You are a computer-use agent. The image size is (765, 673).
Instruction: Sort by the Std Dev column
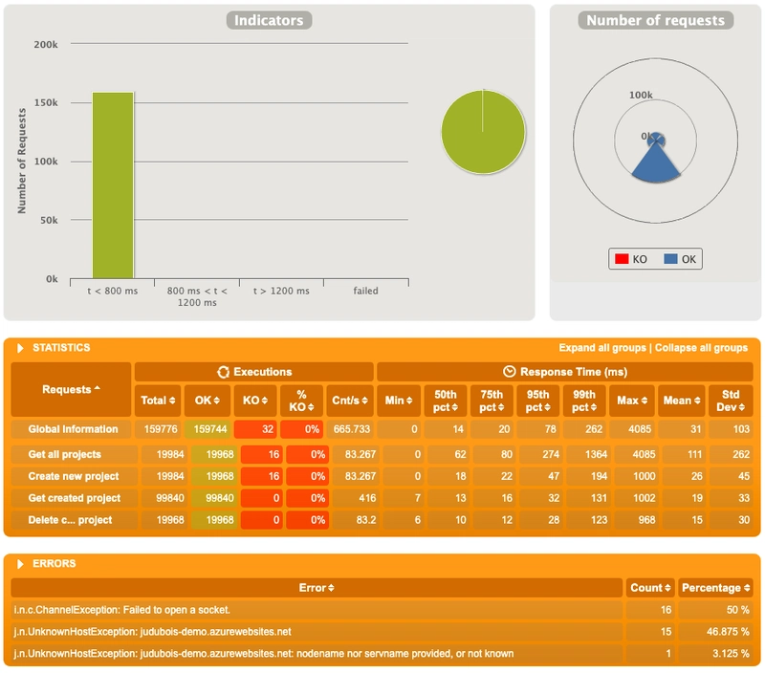tap(730, 401)
